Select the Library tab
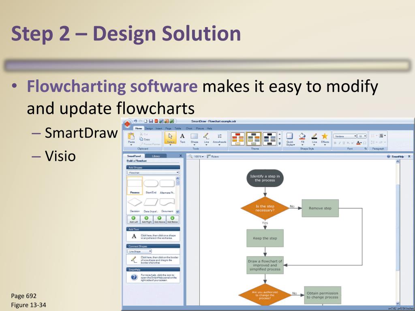The image size is (415, 311). 156,156
